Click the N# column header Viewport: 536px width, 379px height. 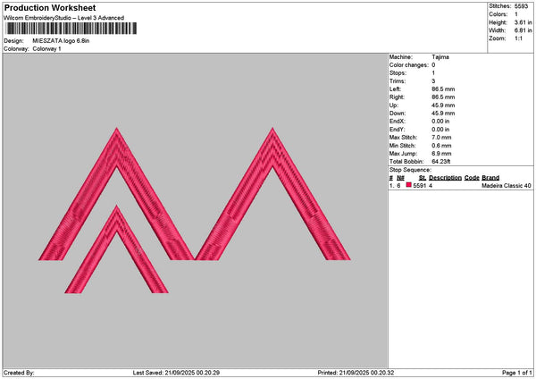point(400,178)
